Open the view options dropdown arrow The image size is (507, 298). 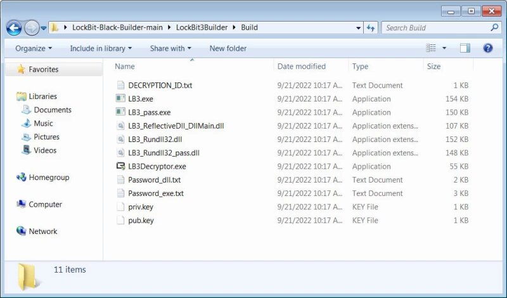pyautogui.click(x=444, y=48)
